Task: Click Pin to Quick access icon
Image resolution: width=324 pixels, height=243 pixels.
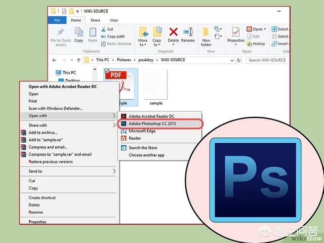Action: click(61, 32)
